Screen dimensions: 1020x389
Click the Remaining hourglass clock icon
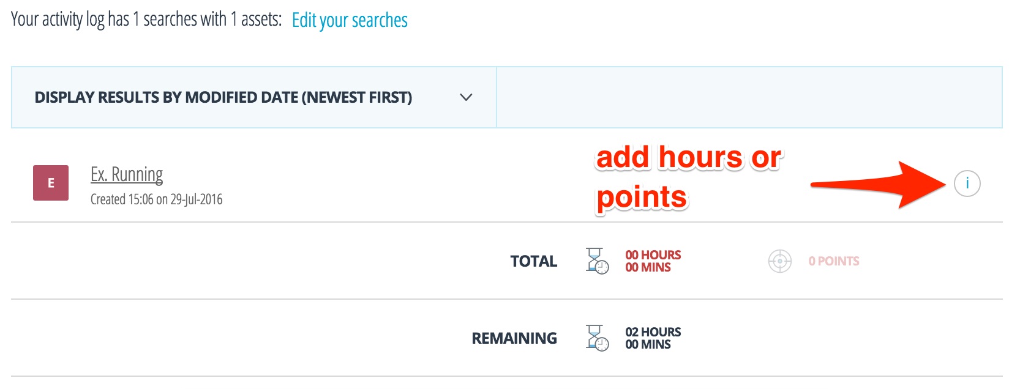click(x=598, y=338)
